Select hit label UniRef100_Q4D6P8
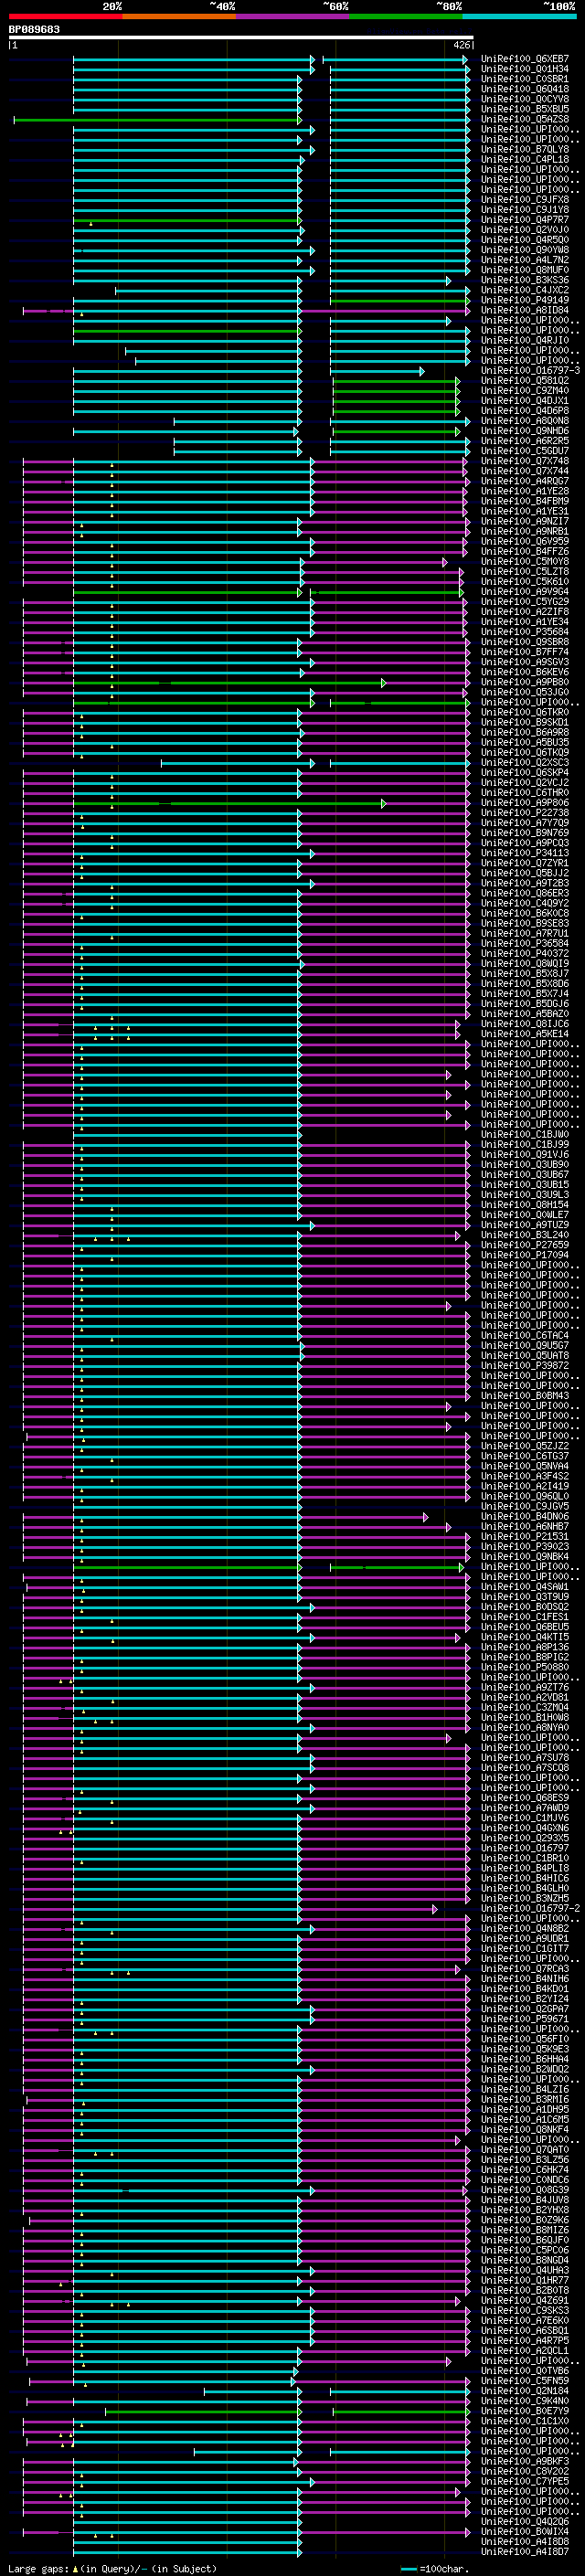The width and height of the screenshot is (585, 2576). coord(524,411)
